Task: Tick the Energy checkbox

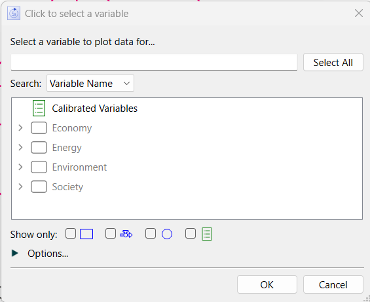Action: coord(39,148)
